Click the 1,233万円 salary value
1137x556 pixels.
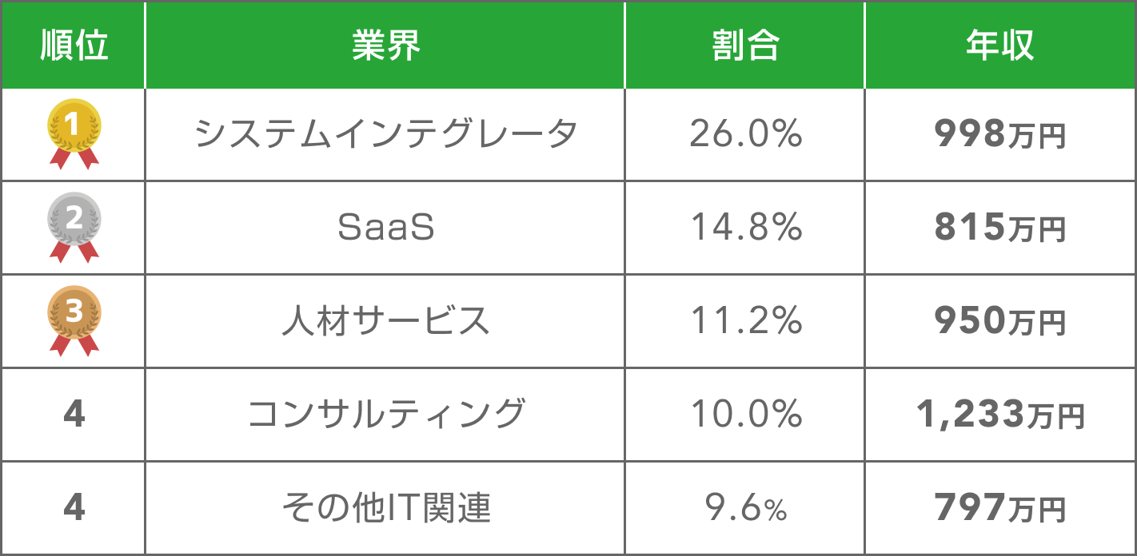(999, 415)
